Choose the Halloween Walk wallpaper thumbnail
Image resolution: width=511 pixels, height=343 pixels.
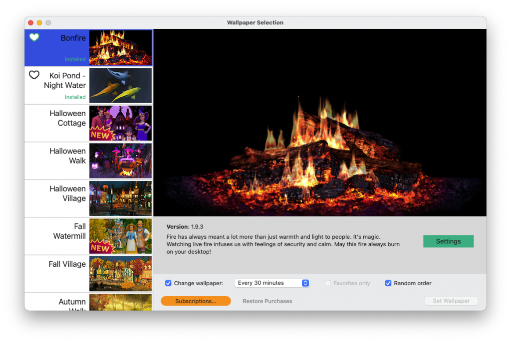coord(120,161)
